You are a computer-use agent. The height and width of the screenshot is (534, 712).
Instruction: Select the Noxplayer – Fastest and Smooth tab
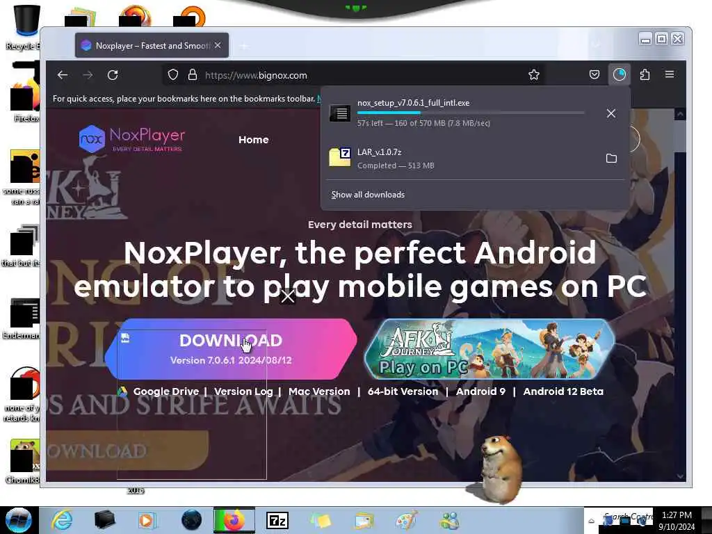152,45
